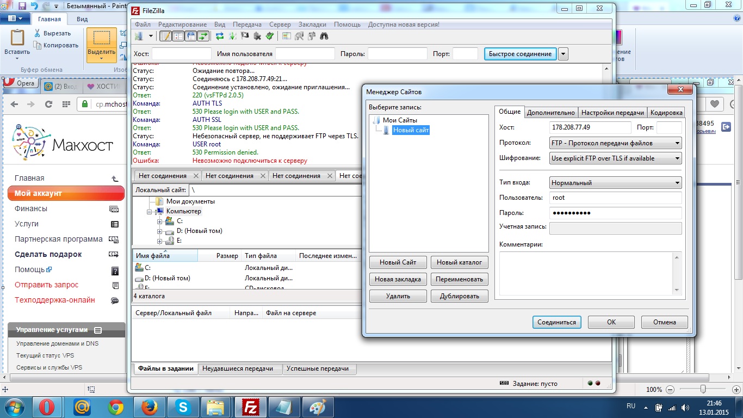743x418 pixels.
Task: Click the Хост field in Site Manager
Action: [x=590, y=127]
